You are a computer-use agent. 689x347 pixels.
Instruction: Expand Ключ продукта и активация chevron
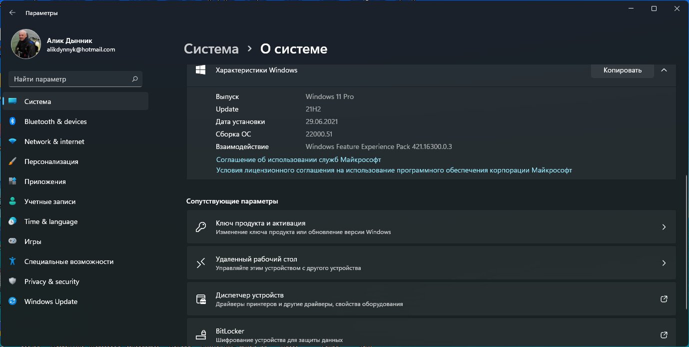coord(664,227)
